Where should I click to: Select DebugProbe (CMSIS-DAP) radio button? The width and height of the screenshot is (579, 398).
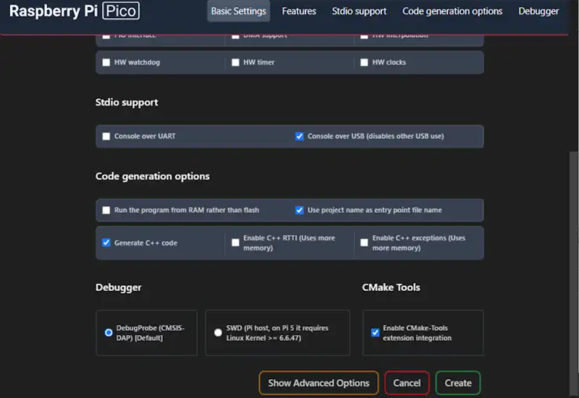(x=109, y=333)
